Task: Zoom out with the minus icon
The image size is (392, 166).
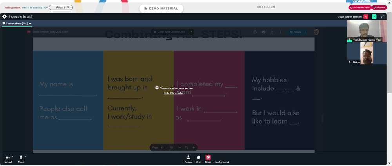Action: pos(180,148)
